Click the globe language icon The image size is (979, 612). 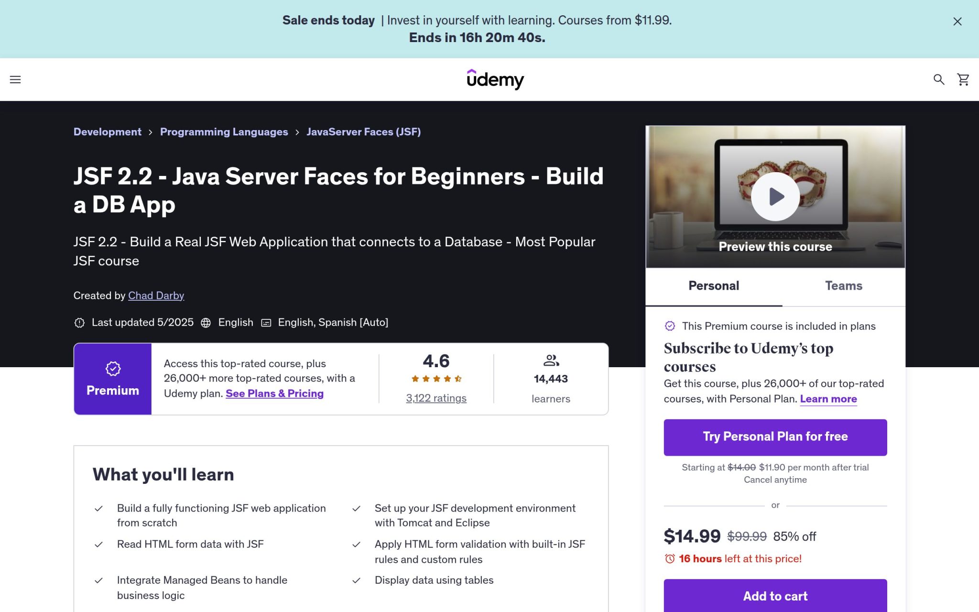click(206, 323)
